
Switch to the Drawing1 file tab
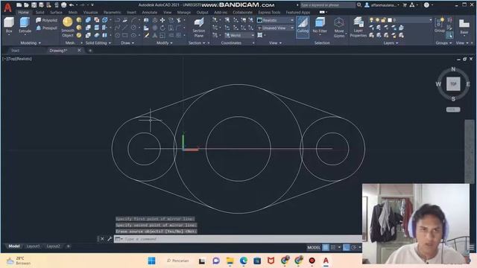coord(58,51)
